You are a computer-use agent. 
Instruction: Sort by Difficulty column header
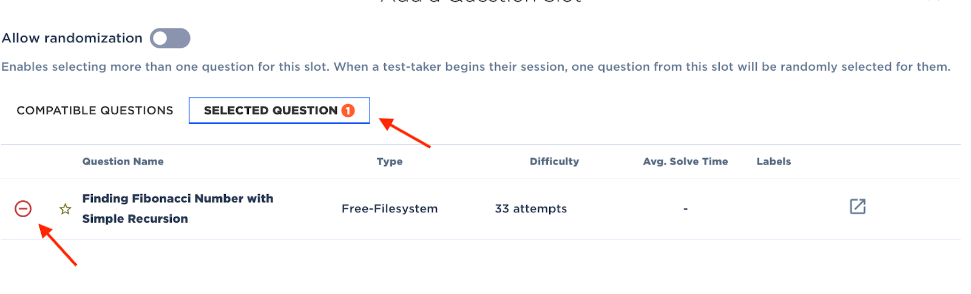point(554,162)
